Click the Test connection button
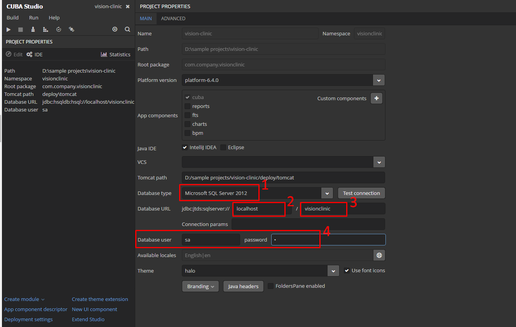This screenshot has width=516, height=327. point(361,193)
